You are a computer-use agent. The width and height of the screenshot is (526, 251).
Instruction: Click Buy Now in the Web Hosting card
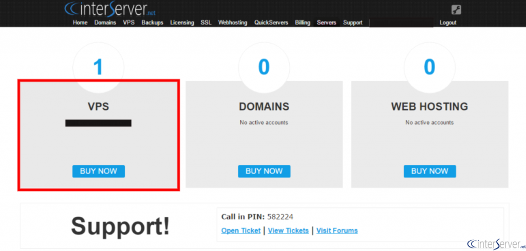click(430, 171)
